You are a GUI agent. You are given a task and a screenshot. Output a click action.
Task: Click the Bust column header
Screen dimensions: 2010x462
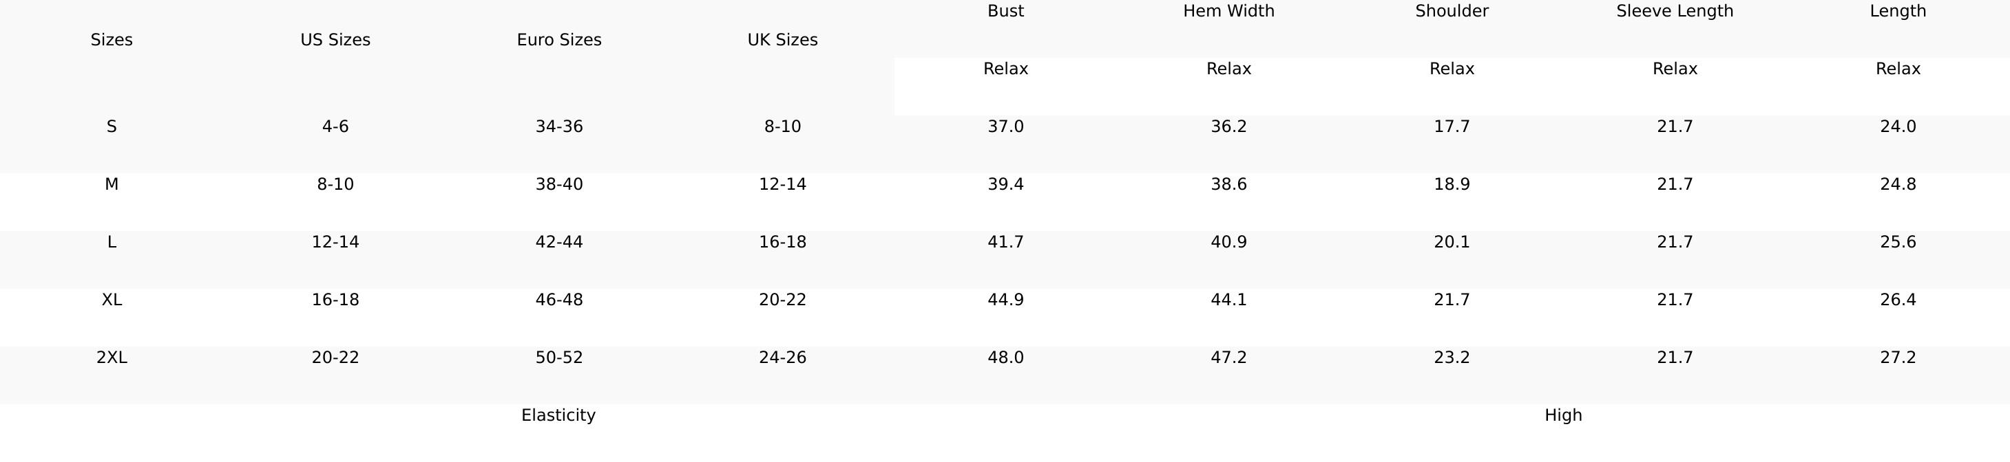pos(1005,11)
